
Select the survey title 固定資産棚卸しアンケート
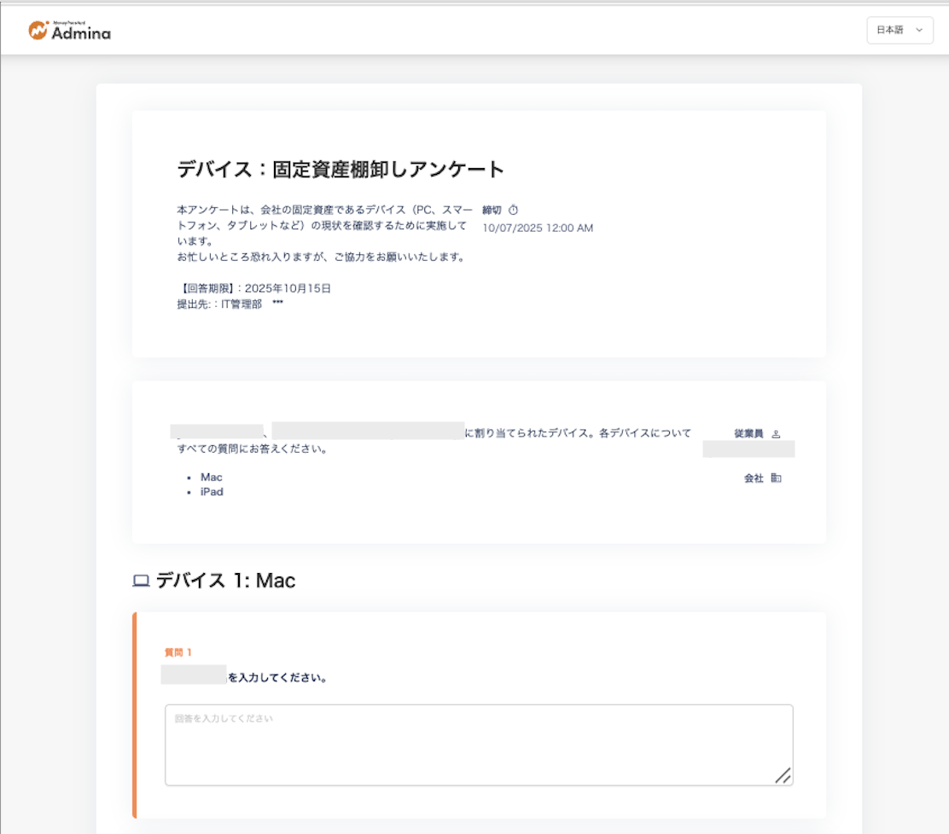click(x=388, y=170)
